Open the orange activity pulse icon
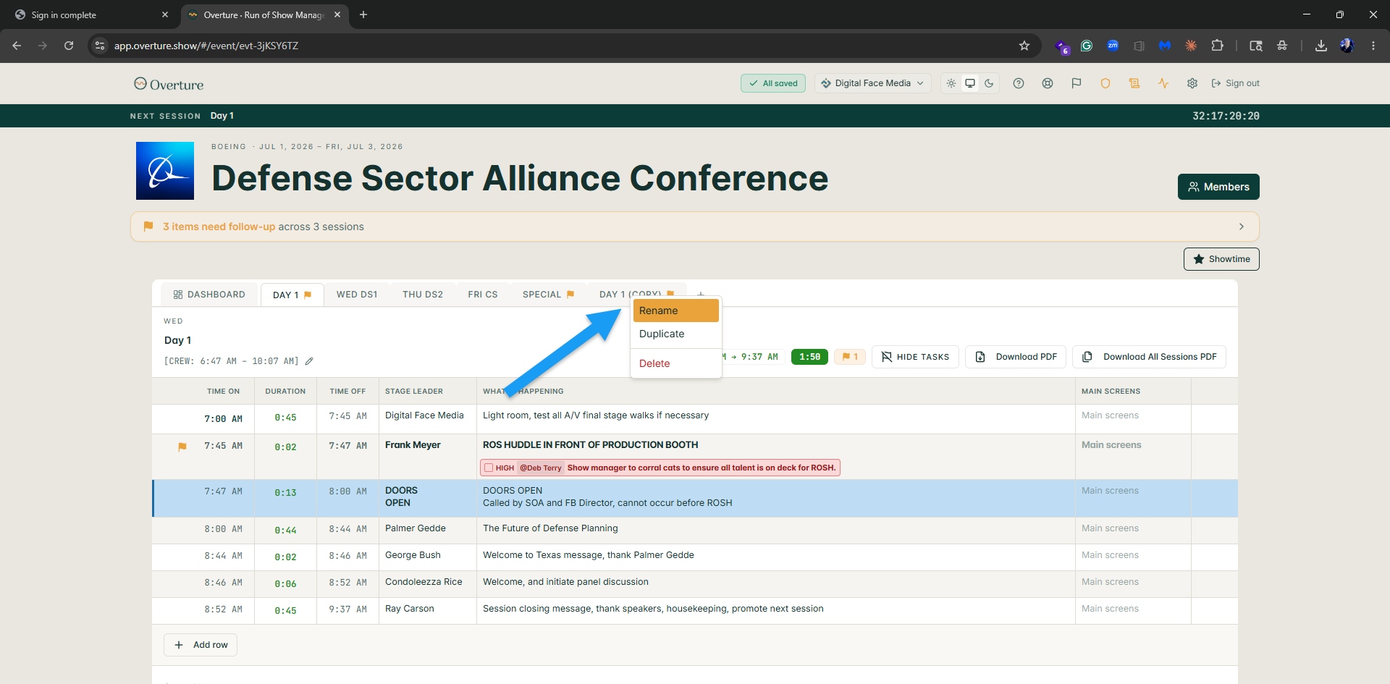 1163,83
